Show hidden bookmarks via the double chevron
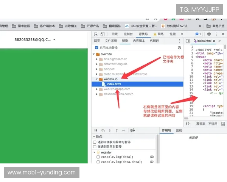 (x=200, y=26)
